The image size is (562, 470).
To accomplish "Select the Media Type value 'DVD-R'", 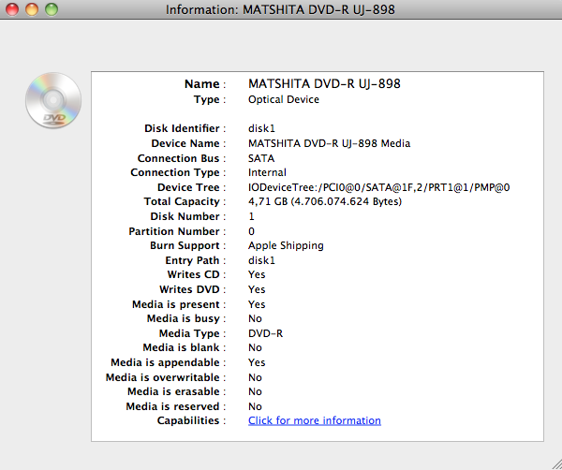I will click(x=265, y=333).
